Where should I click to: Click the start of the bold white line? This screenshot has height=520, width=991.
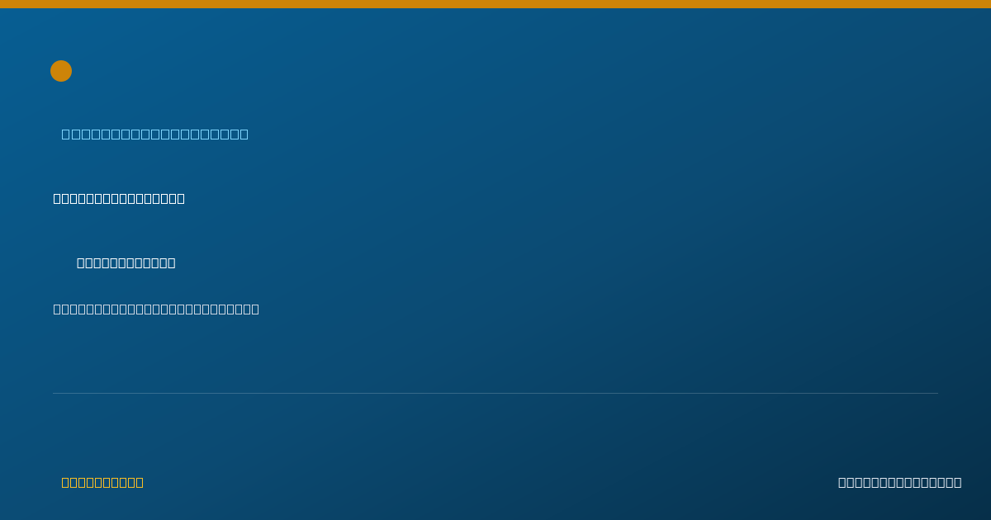click(x=58, y=198)
